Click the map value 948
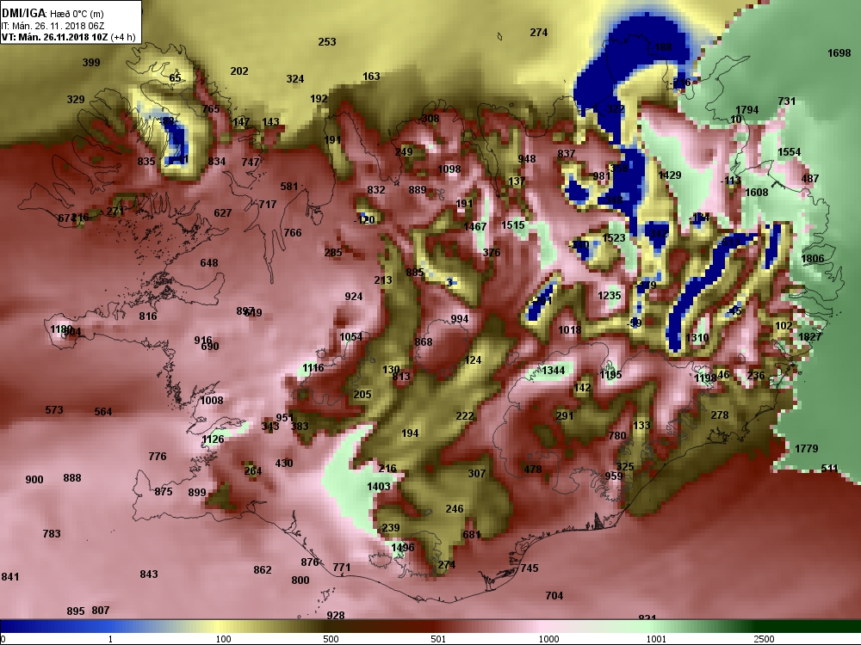The image size is (861, 645). [527, 159]
